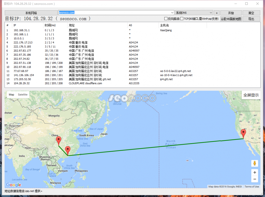The height and width of the screenshot is (197, 265).
Task: Switch to the Satellite map view
Action: (23, 95)
